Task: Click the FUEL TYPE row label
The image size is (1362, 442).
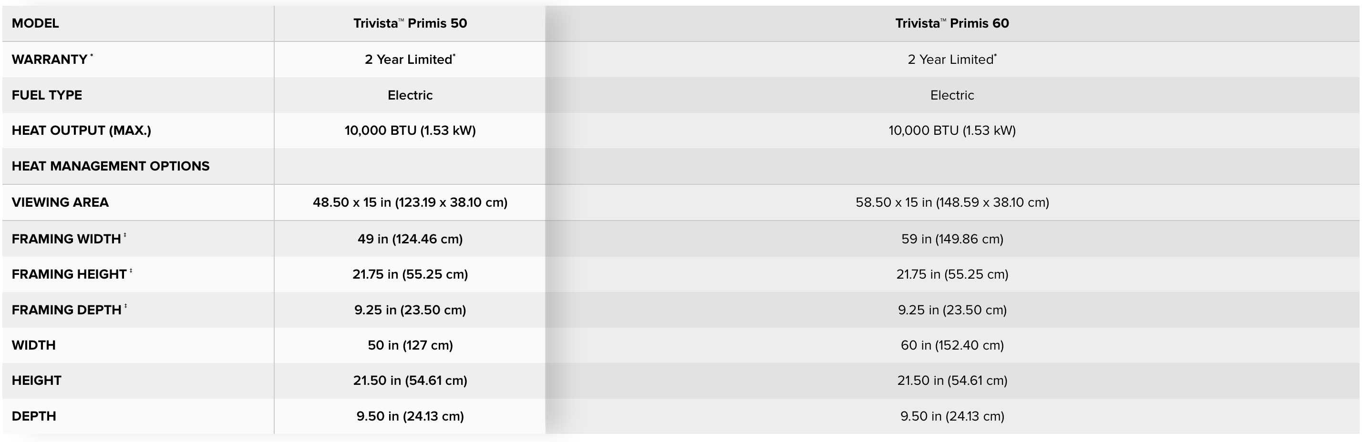Action: (x=47, y=95)
